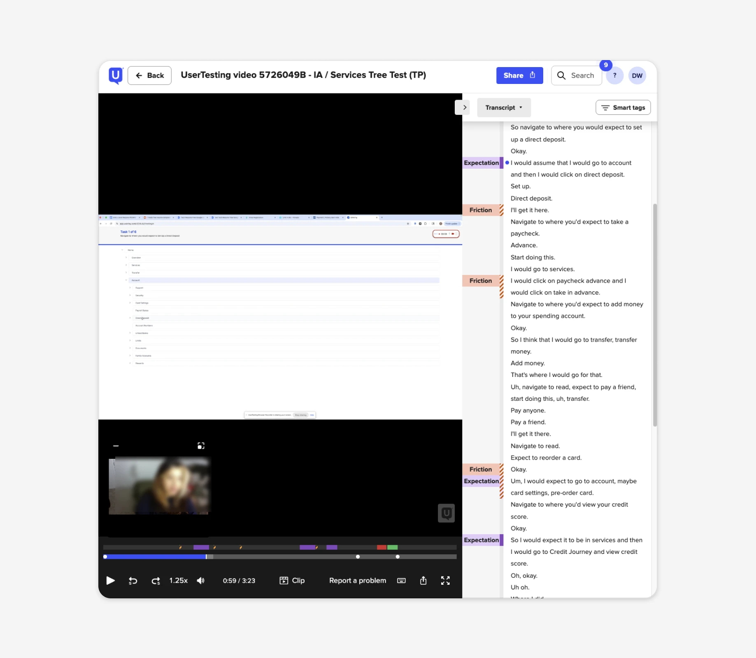
Task: Expand the webcam overlay view
Action: (x=201, y=446)
